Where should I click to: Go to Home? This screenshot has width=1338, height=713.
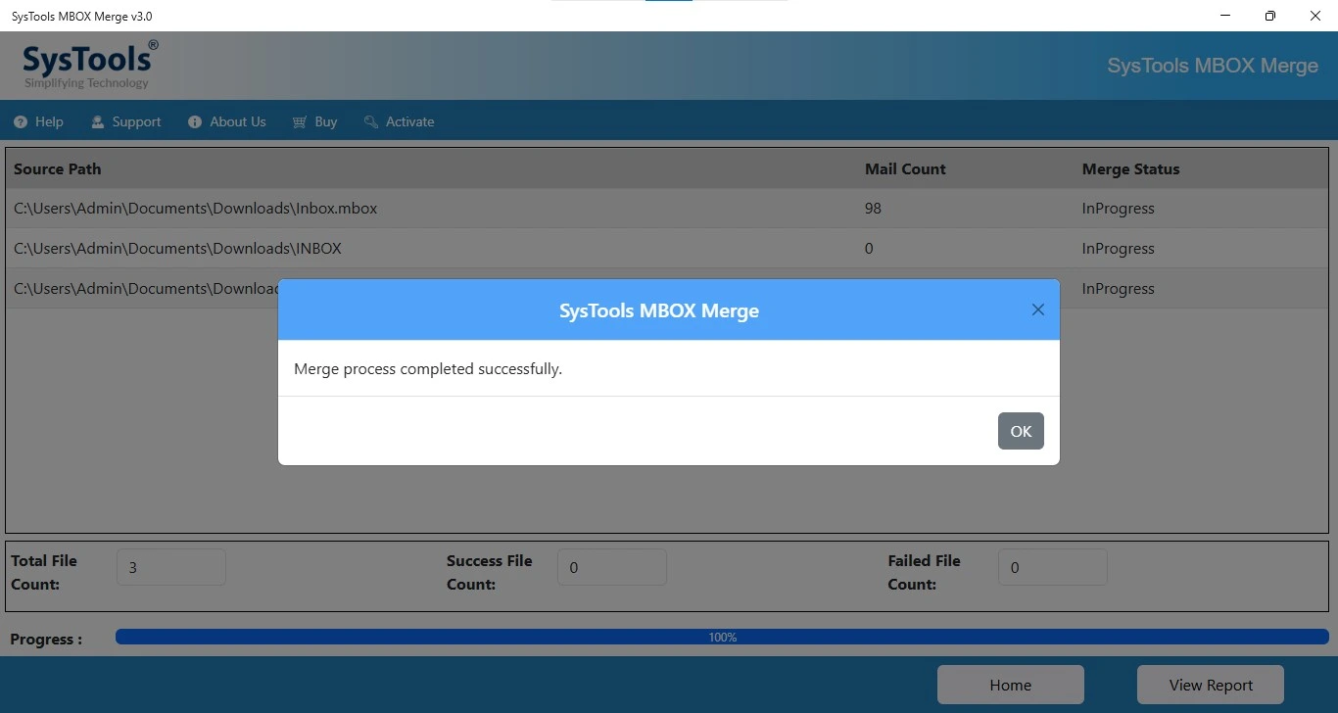[x=1011, y=685]
